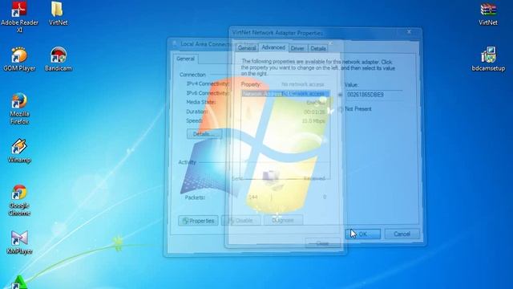Screen dimensions: 513x289
Task: Open Details in Local Area Connection status
Action: (x=204, y=134)
